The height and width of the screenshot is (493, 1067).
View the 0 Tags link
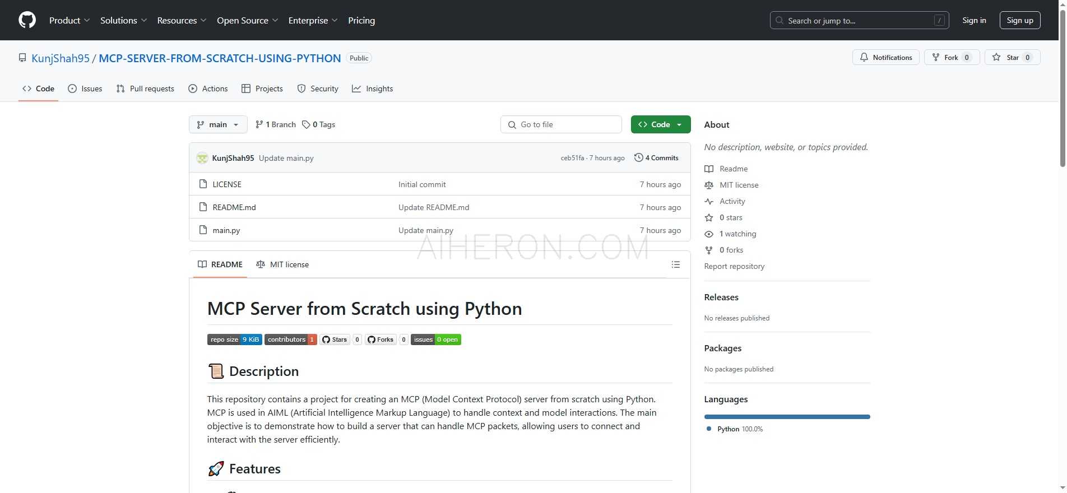[x=318, y=124]
